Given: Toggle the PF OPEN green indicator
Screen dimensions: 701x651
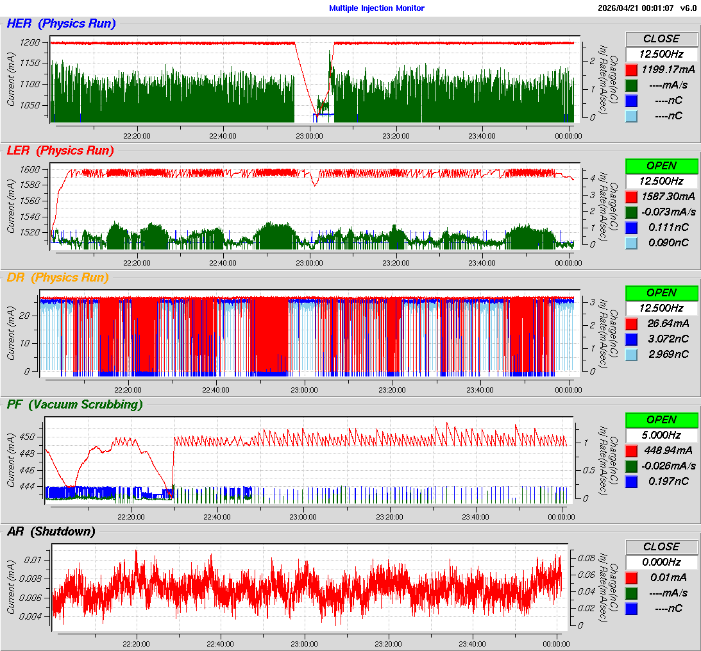Looking at the screenshot, I should pyautogui.click(x=661, y=419).
